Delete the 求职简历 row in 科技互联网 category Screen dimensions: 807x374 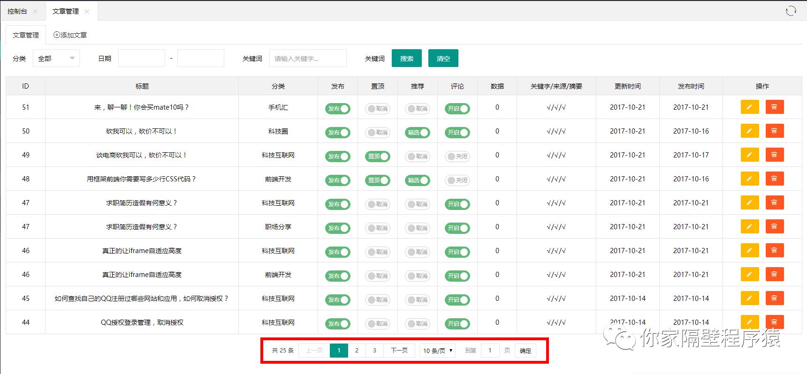775,202
